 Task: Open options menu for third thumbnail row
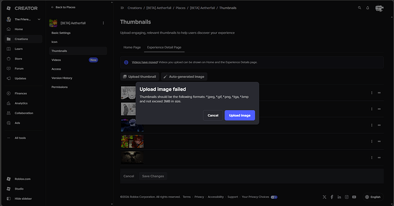372,125
